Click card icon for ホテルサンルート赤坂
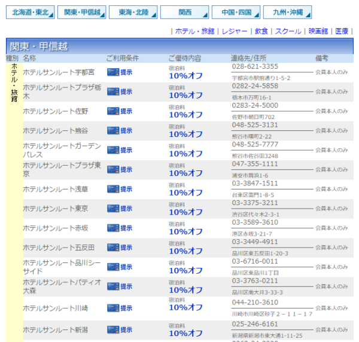The image size is (359, 342). [x=113, y=228]
